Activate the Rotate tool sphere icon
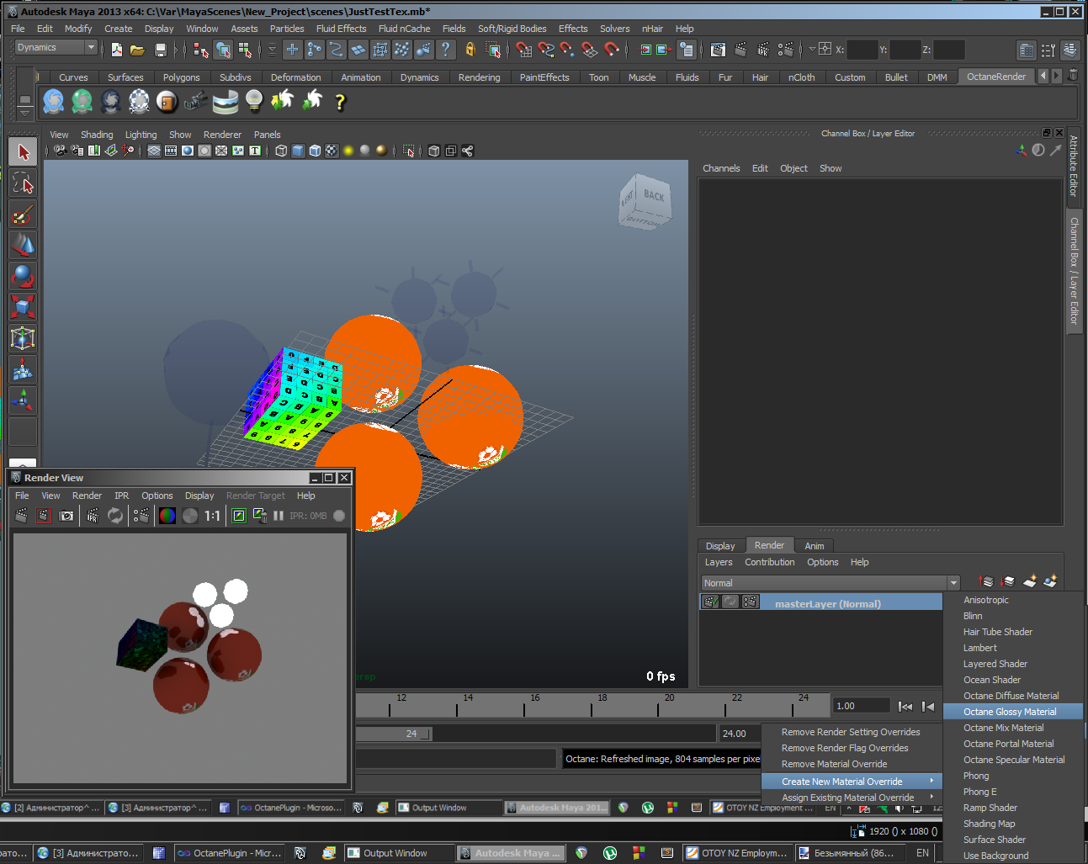Screen dimensions: 1088x864 (23, 276)
